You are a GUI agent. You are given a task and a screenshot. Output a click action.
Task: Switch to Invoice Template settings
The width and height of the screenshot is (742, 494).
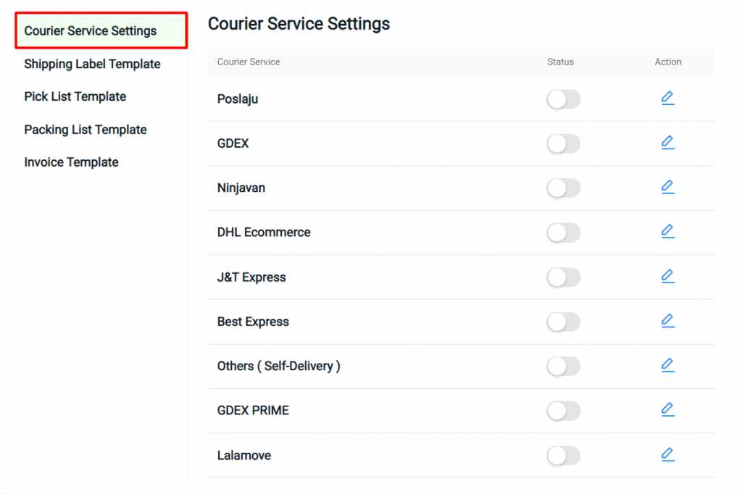click(72, 162)
